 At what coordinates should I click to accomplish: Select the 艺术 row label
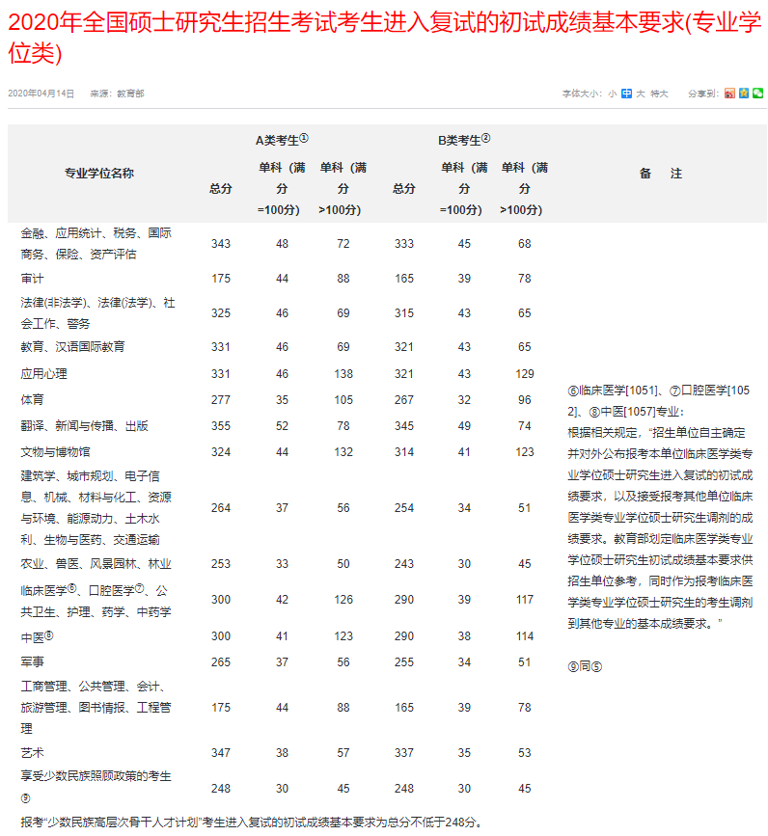coord(32,751)
